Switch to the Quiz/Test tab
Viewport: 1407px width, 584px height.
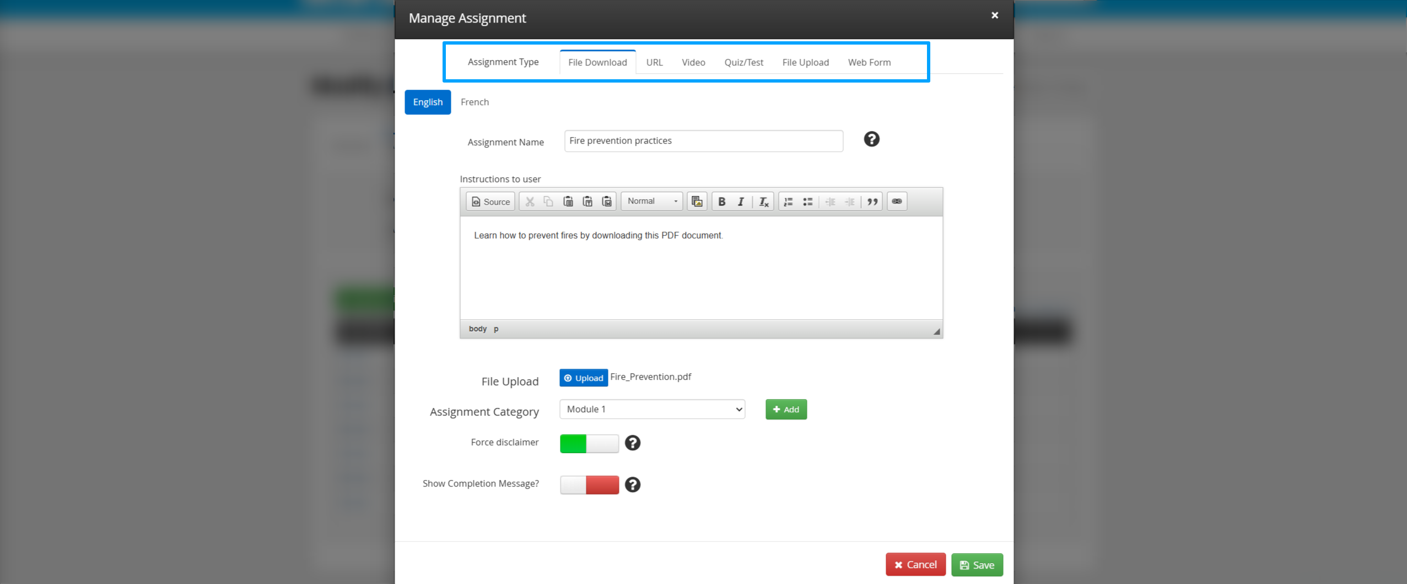[743, 62]
